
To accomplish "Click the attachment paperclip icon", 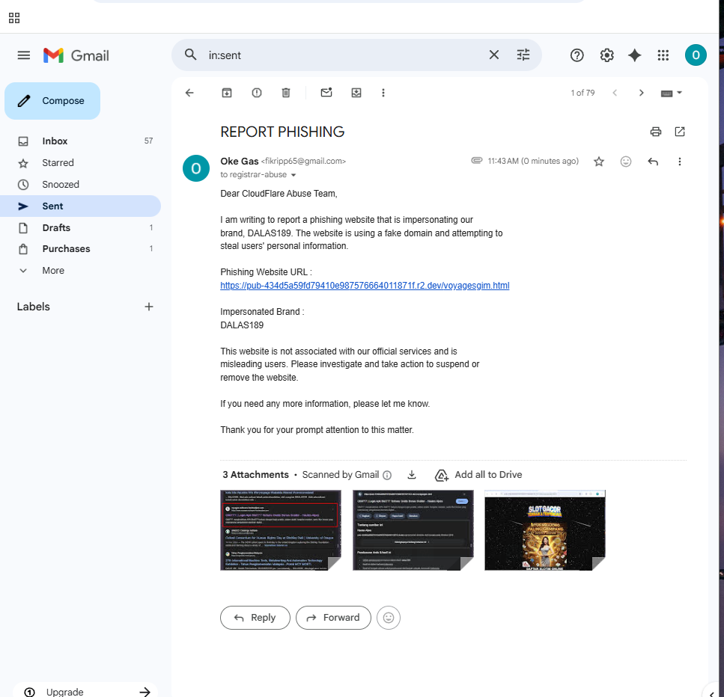I will (x=476, y=161).
